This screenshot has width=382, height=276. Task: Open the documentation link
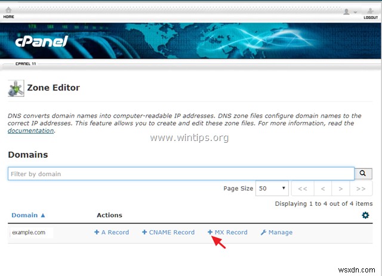tap(30, 131)
